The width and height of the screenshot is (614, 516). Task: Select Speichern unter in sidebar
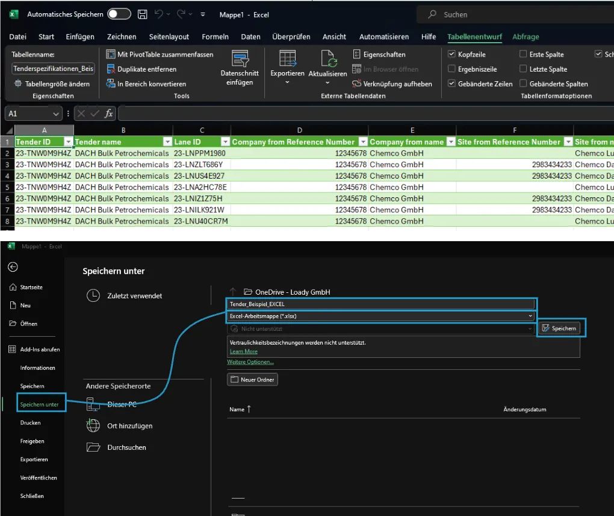[x=40, y=404]
